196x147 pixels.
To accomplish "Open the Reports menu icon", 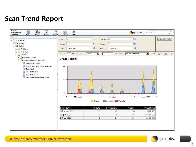I will pos(56,32).
